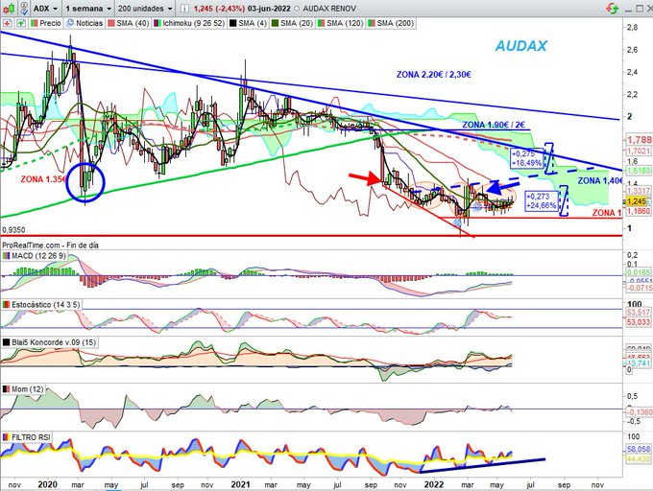Screen dimensions: 653x491
Task: Open SMA (40) indicator settings
Action: [129, 23]
